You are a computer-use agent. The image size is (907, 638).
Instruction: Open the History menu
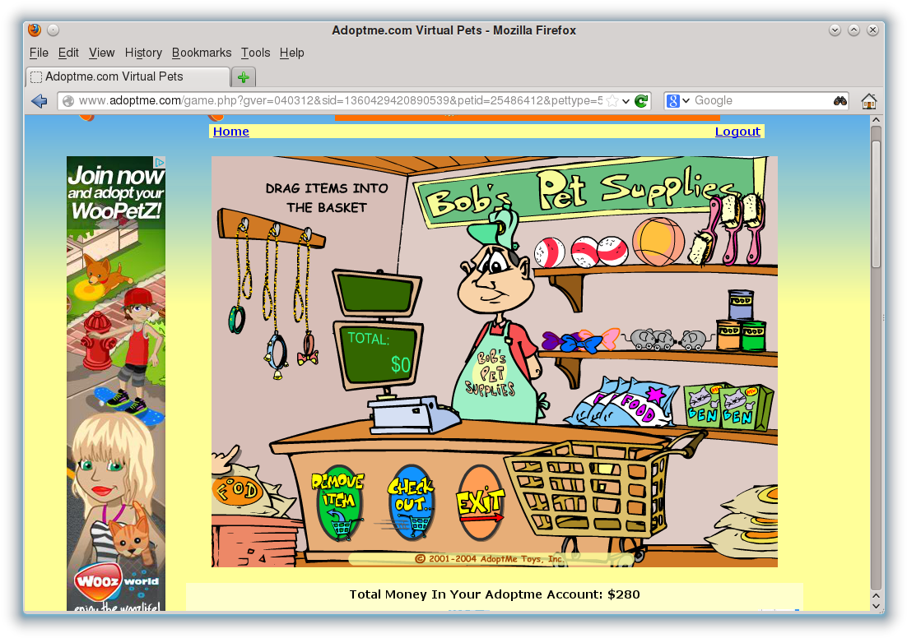click(143, 53)
